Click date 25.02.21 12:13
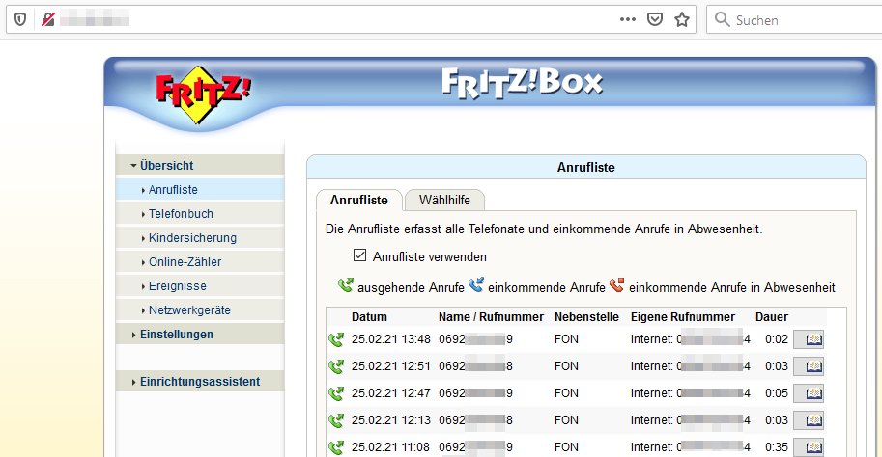This screenshot has height=457, width=882. click(x=391, y=420)
